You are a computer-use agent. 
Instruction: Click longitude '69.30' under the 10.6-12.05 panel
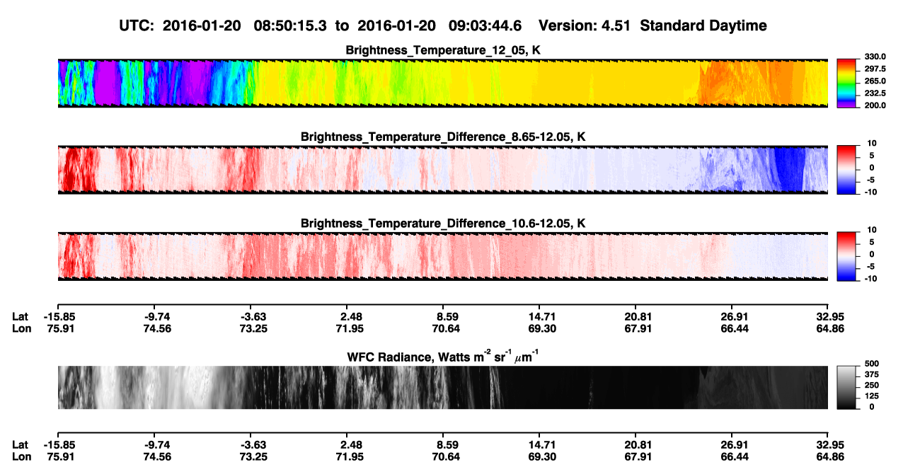click(541, 328)
